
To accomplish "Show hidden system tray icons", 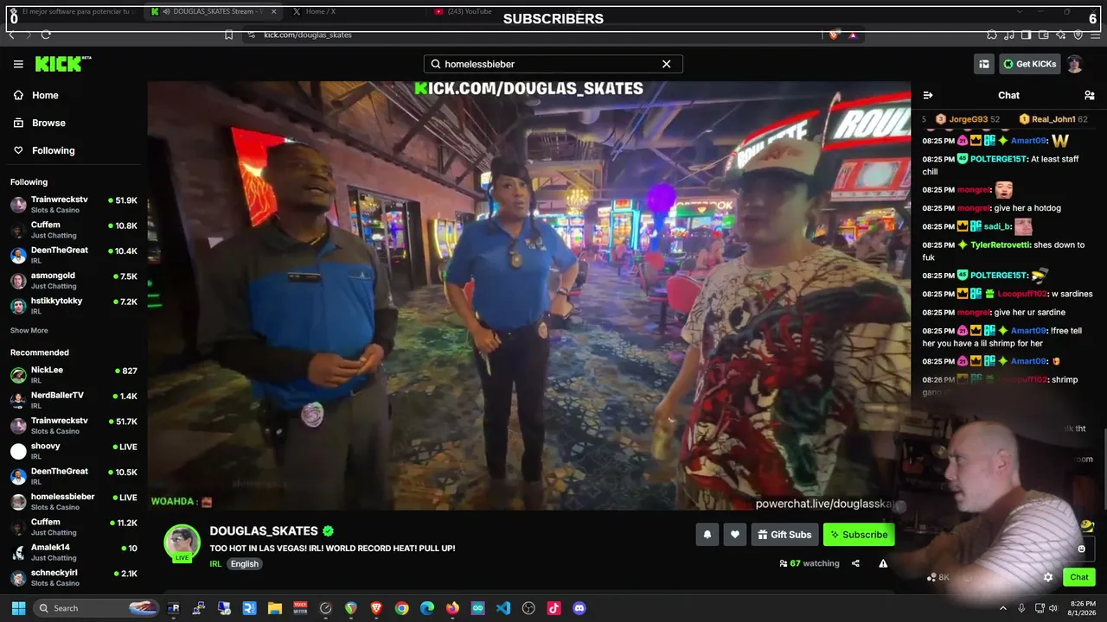I will click(1003, 608).
